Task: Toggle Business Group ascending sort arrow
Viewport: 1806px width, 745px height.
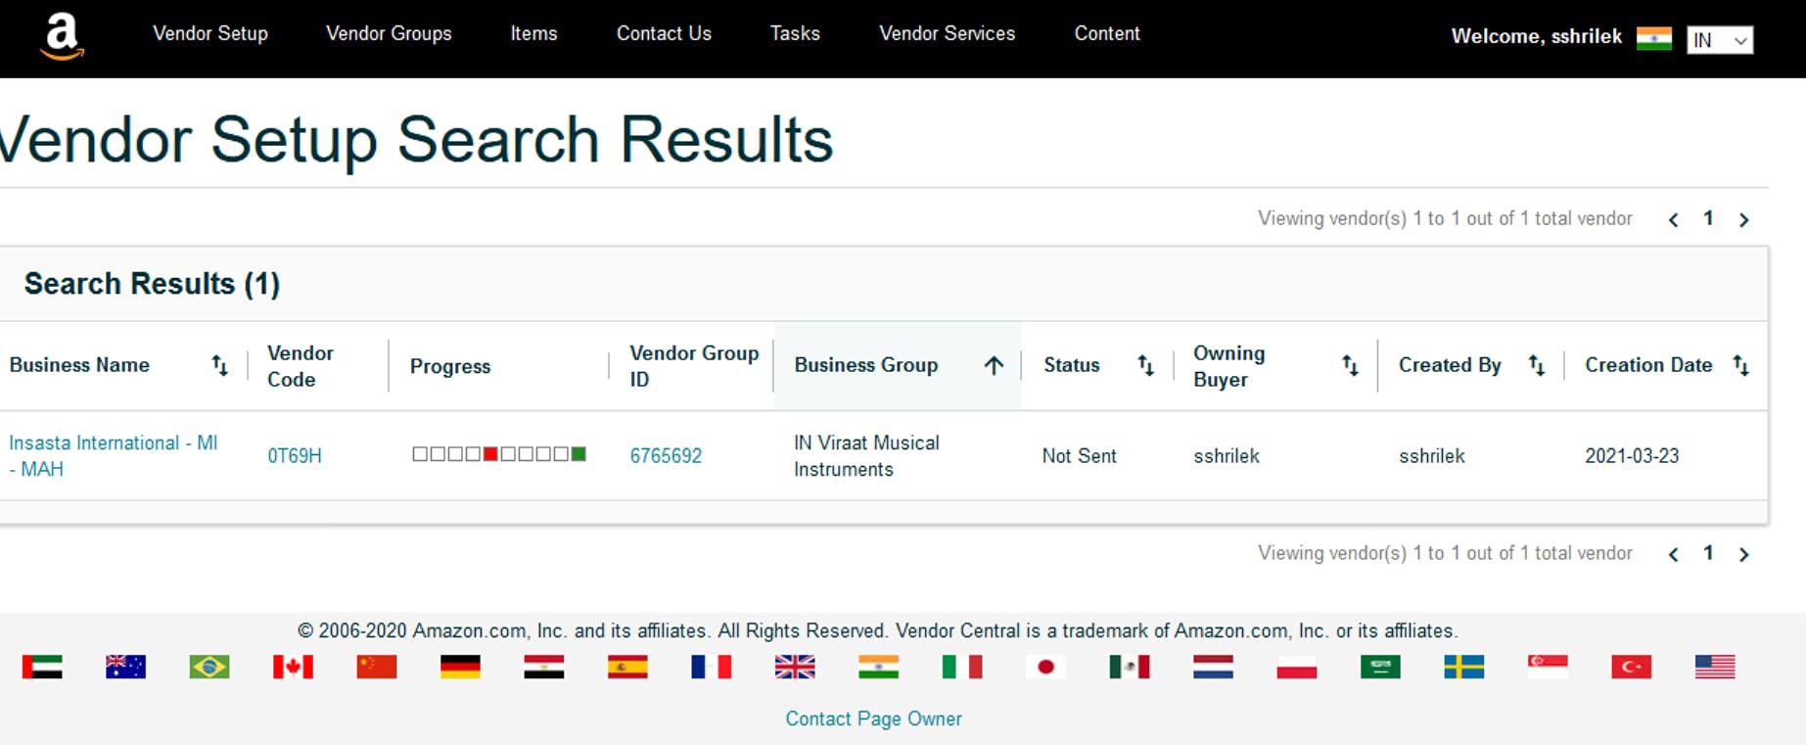Action: [994, 365]
